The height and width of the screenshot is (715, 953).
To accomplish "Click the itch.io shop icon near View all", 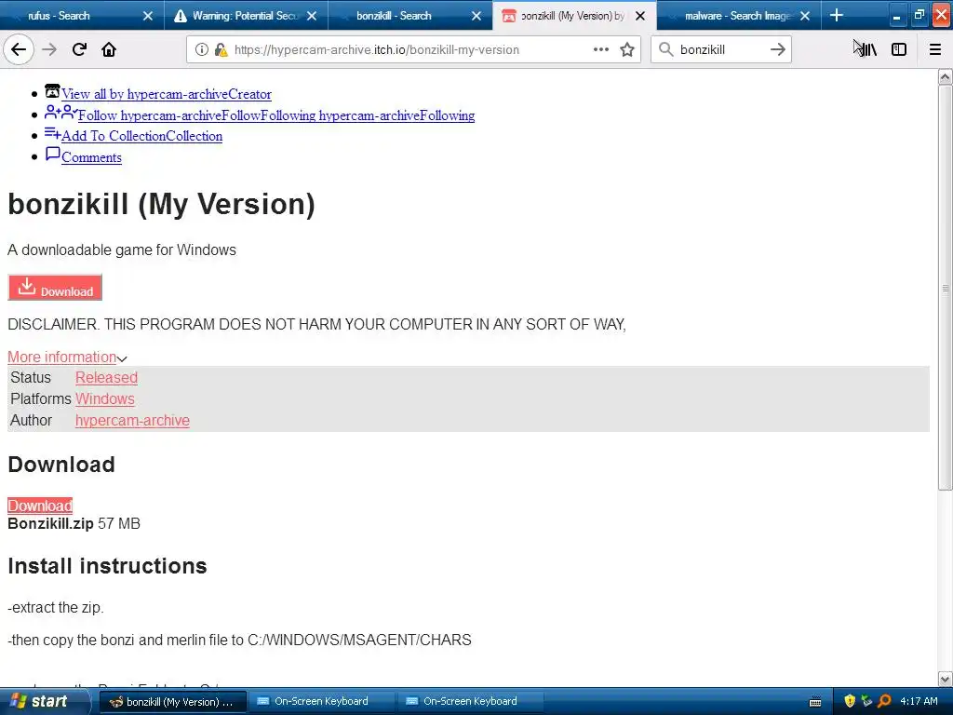I will pos(52,91).
